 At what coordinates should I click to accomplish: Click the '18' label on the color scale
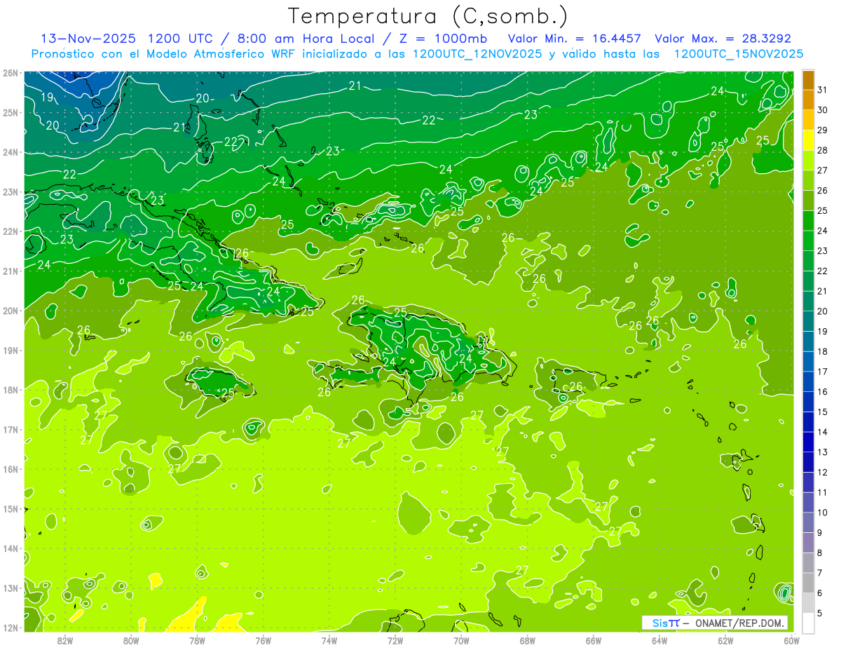823,351
